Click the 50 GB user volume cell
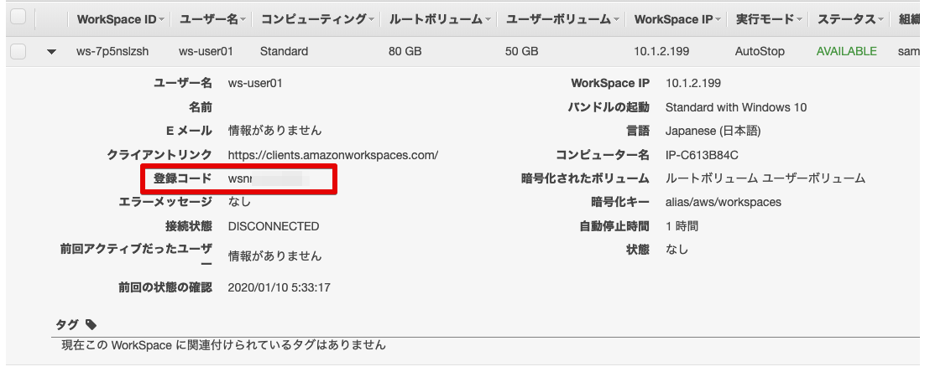This screenshot has width=930, height=377. point(522,51)
